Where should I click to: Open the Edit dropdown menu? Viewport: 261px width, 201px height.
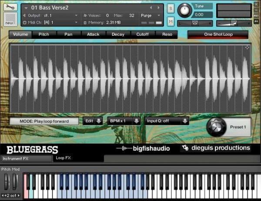pyautogui.click(x=93, y=121)
